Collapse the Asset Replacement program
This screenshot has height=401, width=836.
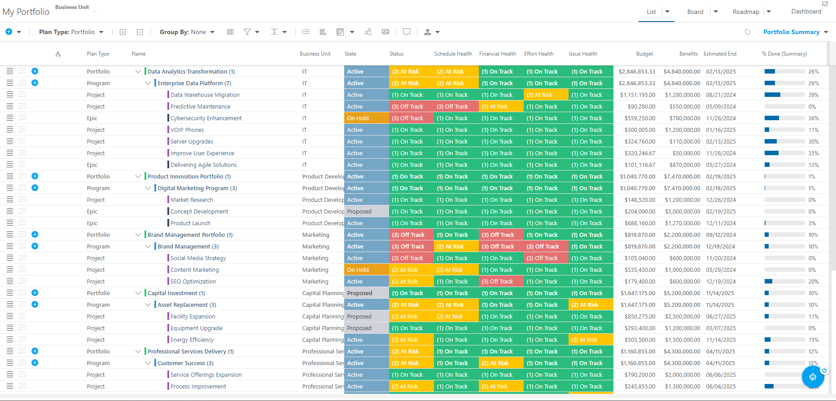pos(148,305)
